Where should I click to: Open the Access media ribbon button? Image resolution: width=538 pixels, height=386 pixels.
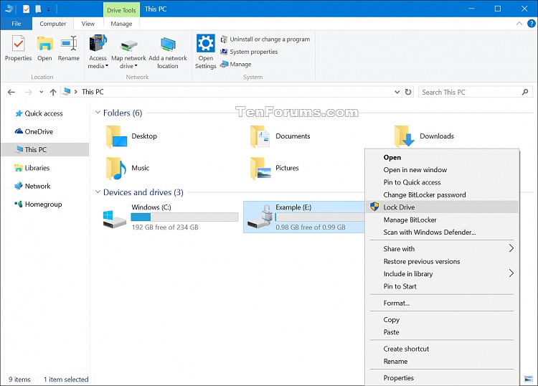click(98, 52)
